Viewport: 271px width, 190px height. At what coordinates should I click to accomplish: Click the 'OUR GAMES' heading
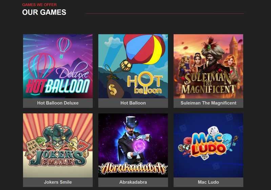(x=44, y=12)
